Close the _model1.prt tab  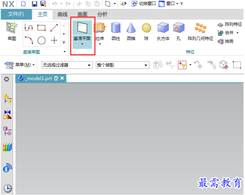pos(62,78)
